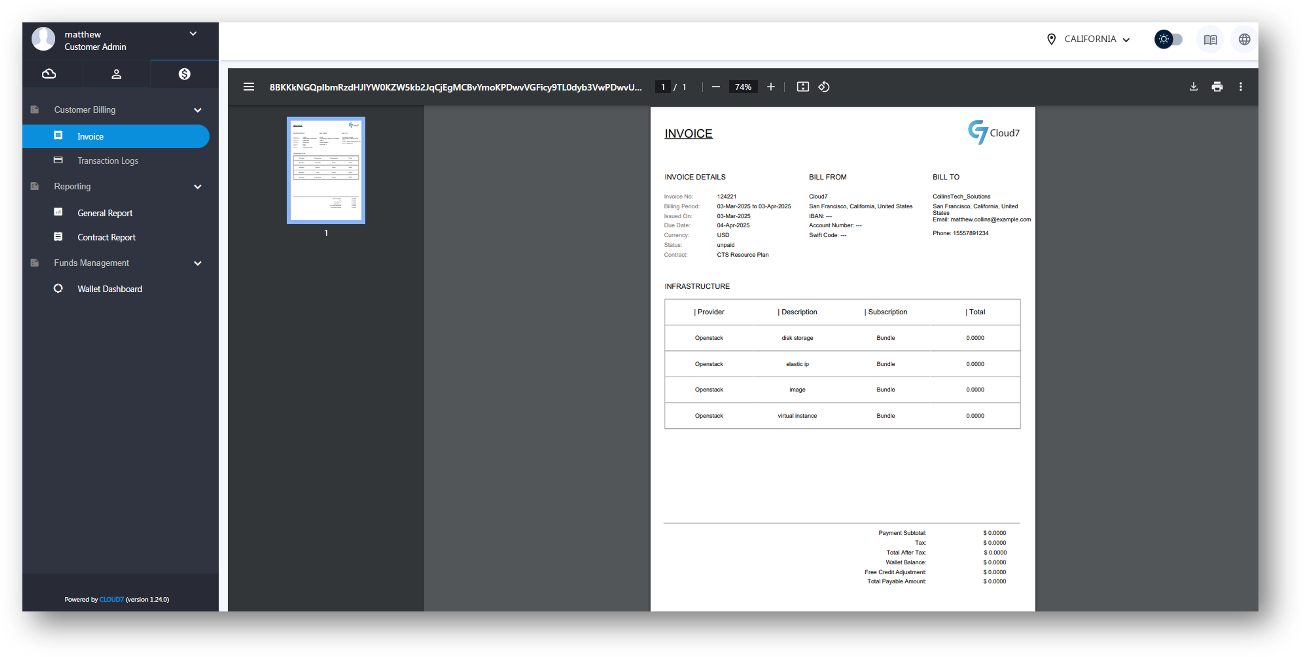Open the Wallet Dashboard
The image size is (1304, 657).
point(109,289)
